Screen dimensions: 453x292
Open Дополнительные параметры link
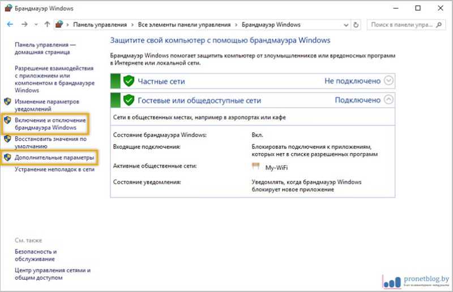(x=54, y=158)
